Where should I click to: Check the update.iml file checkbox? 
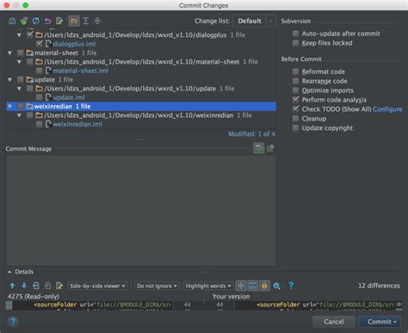tap(40, 97)
